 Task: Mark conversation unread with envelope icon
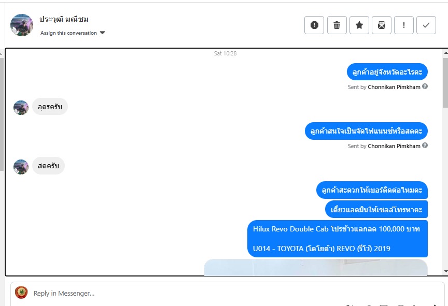[382, 25]
